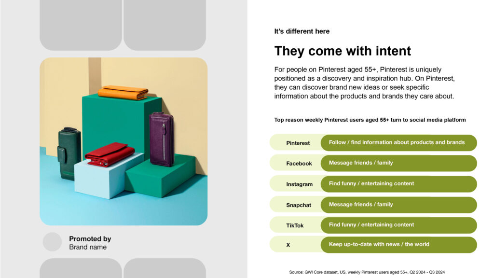Click Snapchat's 'Message friends / family' bar
This screenshot has width=494, height=278.
(x=398, y=205)
